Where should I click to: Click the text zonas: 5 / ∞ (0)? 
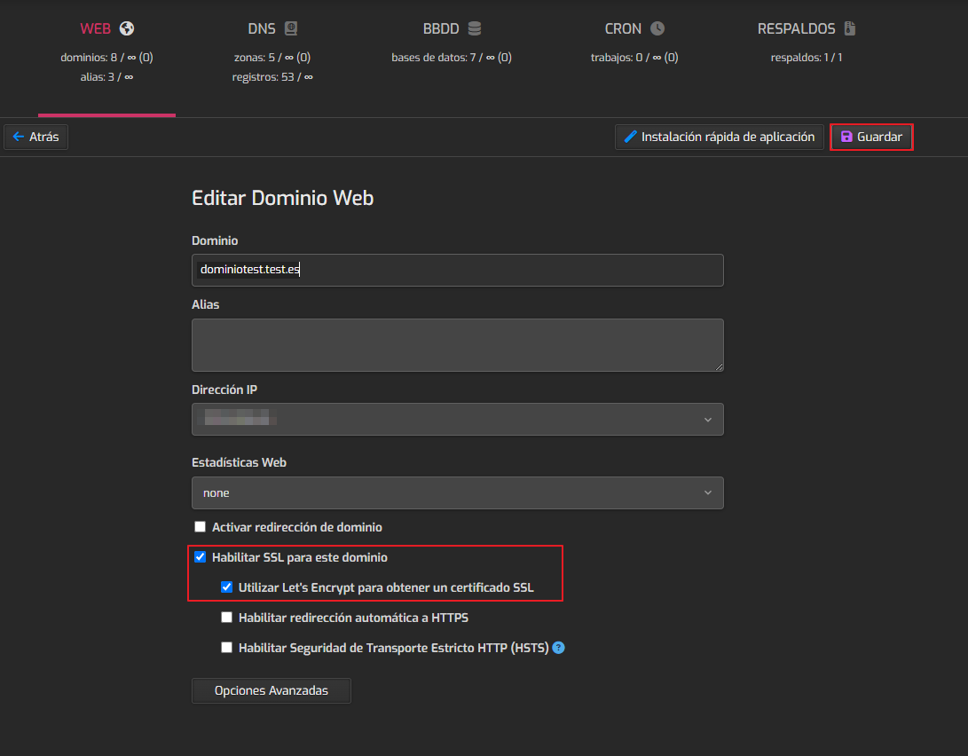pos(272,58)
